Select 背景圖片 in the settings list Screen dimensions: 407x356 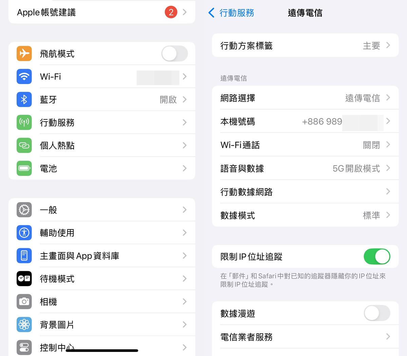tap(102, 324)
